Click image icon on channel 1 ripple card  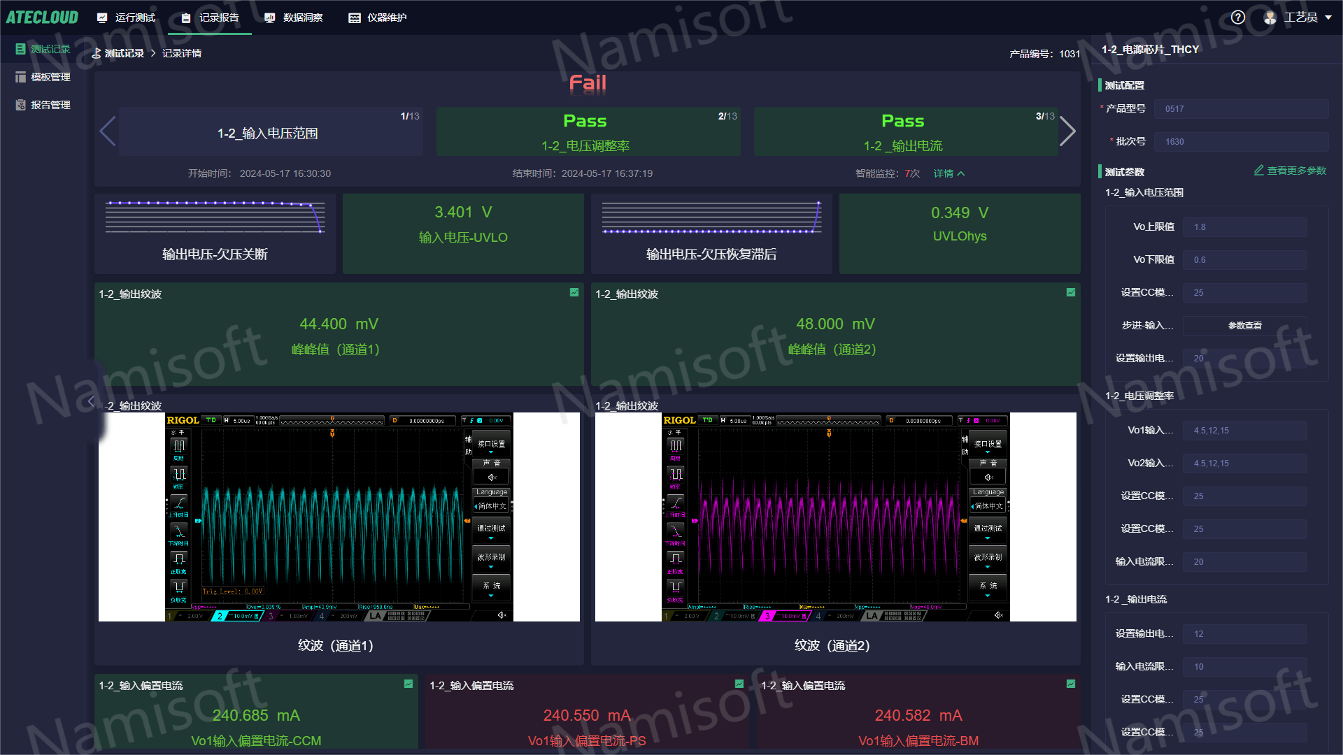click(x=574, y=293)
